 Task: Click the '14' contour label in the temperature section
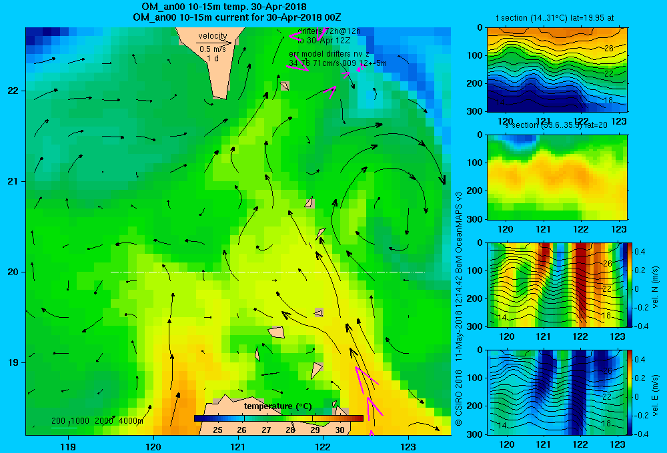click(500, 103)
